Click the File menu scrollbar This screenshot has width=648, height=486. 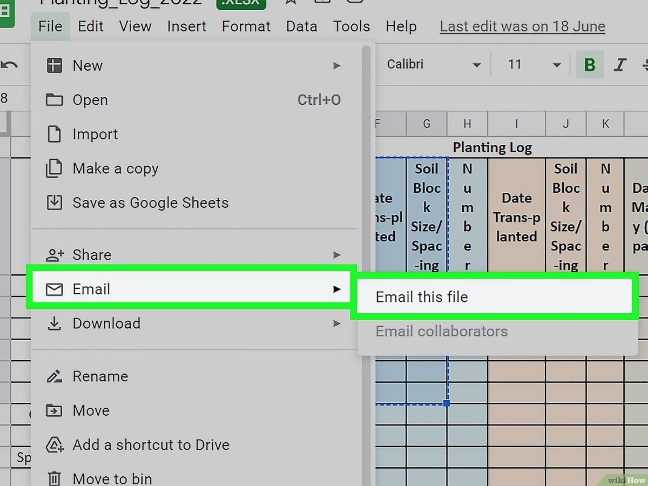pyautogui.click(x=366, y=162)
